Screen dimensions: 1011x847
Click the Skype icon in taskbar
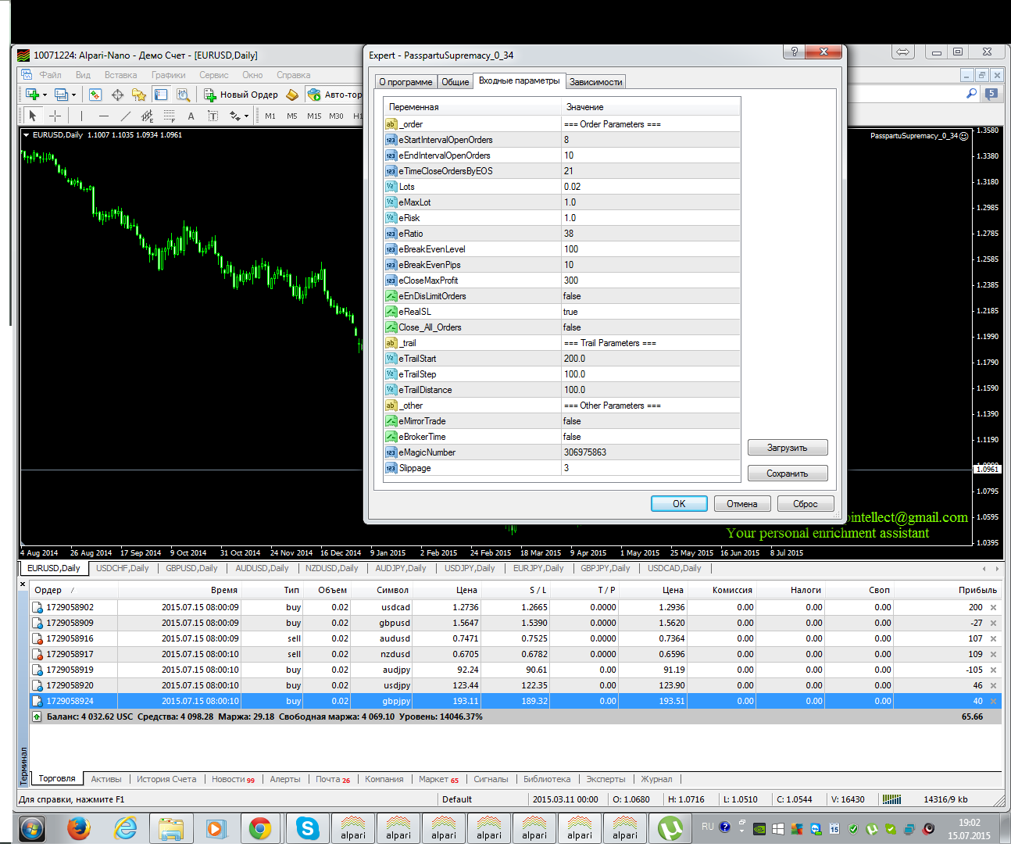pos(308,828)
